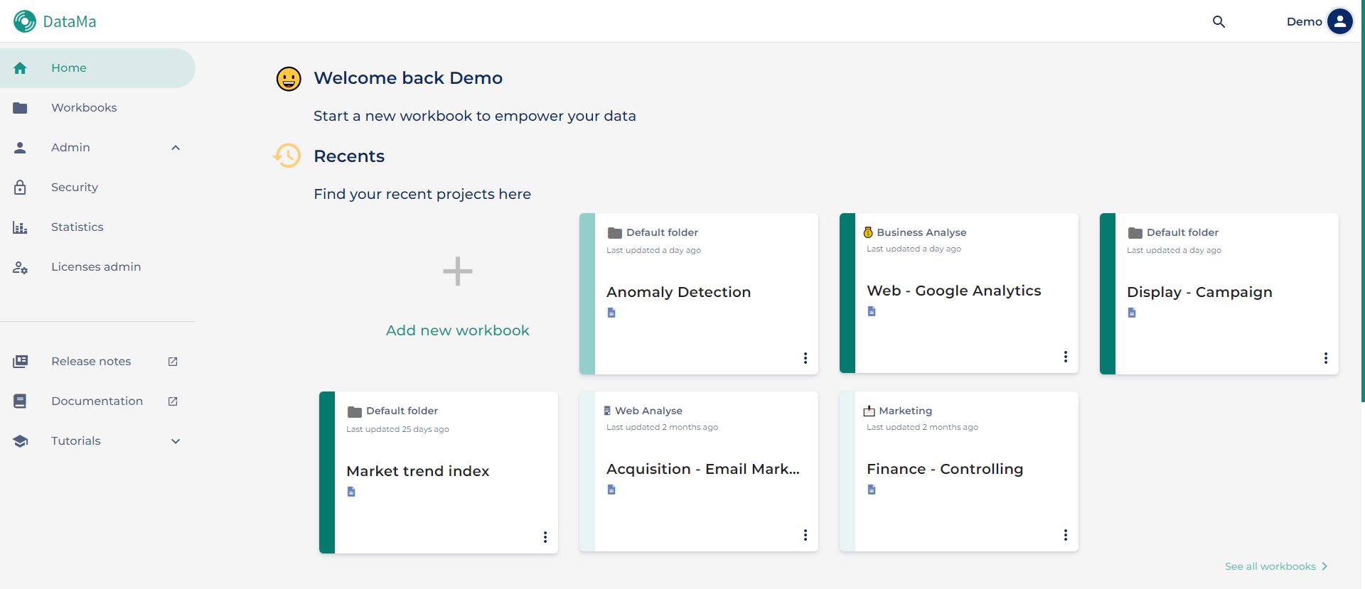Open Web - Google Analytics three-dot menu

pos(1066,357)
